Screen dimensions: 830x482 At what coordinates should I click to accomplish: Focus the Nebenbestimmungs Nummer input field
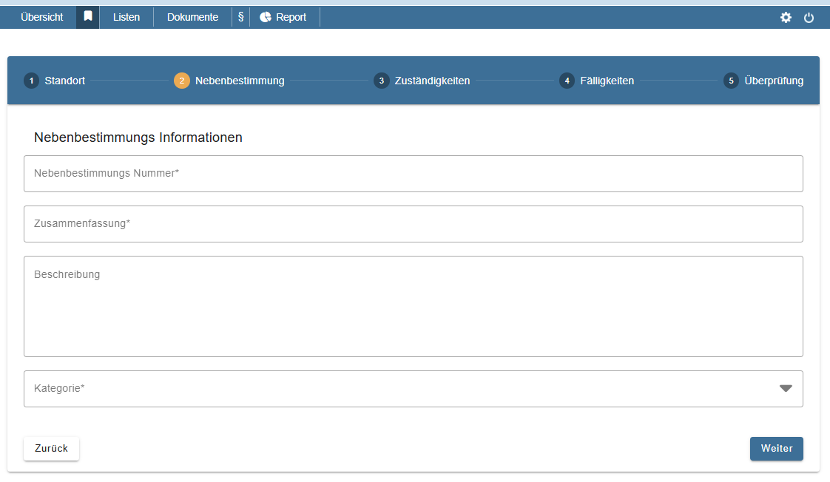pos(413,174)
